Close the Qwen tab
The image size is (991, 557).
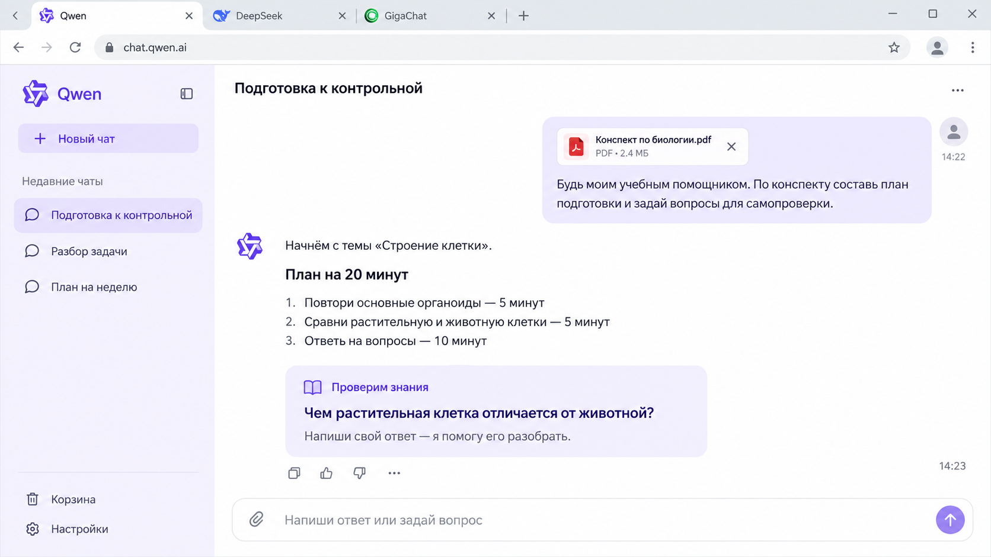(x=189, y=16)
